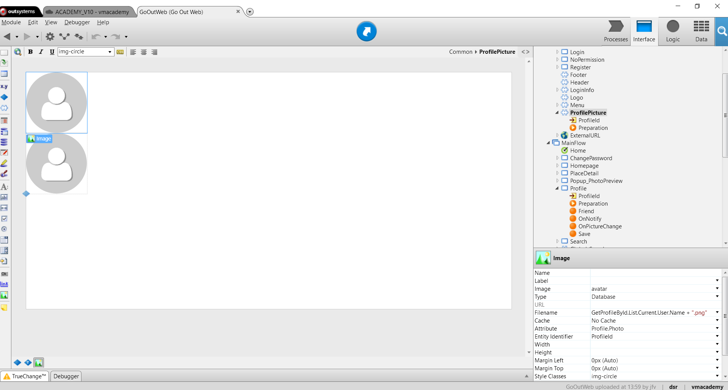728x390 pixels.
Task: Select the Expression tool (x.y)
Action: 5,86
